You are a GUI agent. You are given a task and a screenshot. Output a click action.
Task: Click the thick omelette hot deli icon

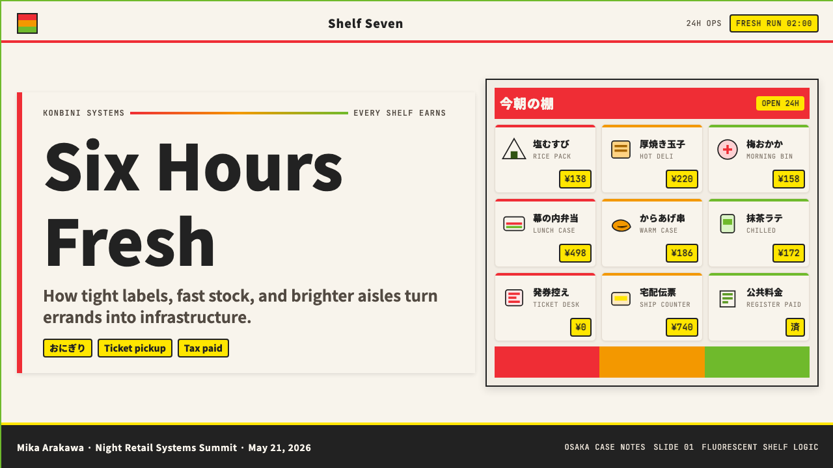point(621,149)
